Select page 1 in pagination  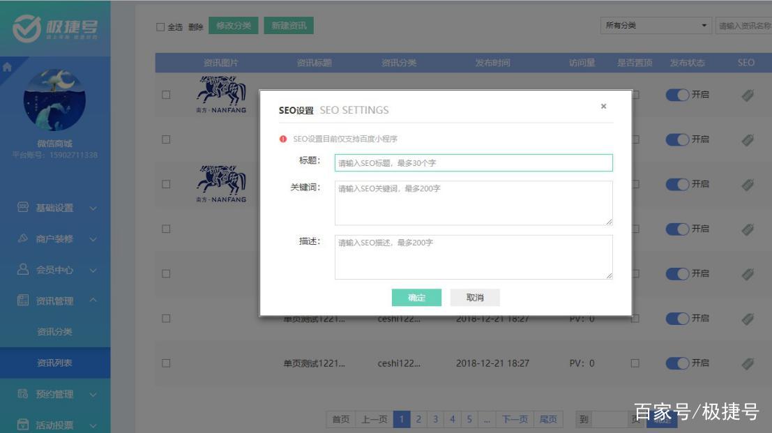pyautogui.click(x=402, y=419)
